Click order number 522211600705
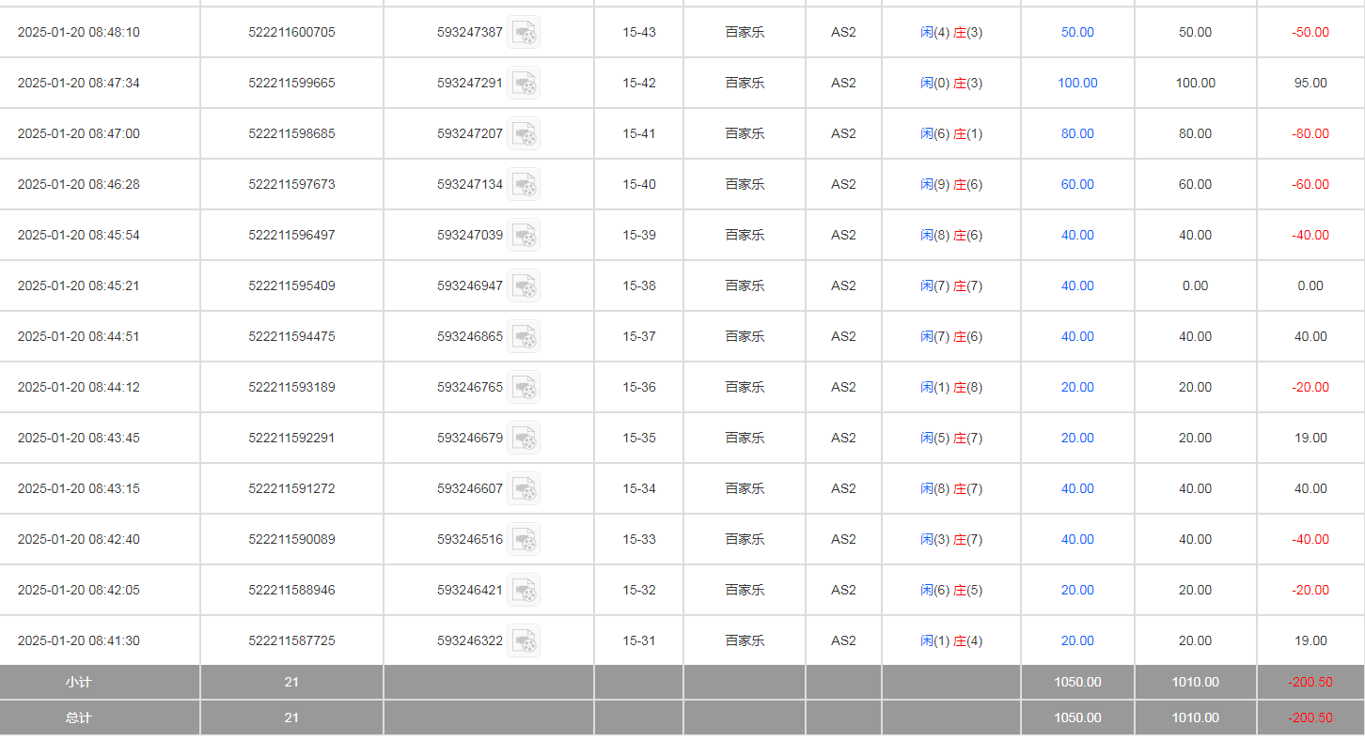The width and height of the screenshot is (1365, 740). (291, 33)
